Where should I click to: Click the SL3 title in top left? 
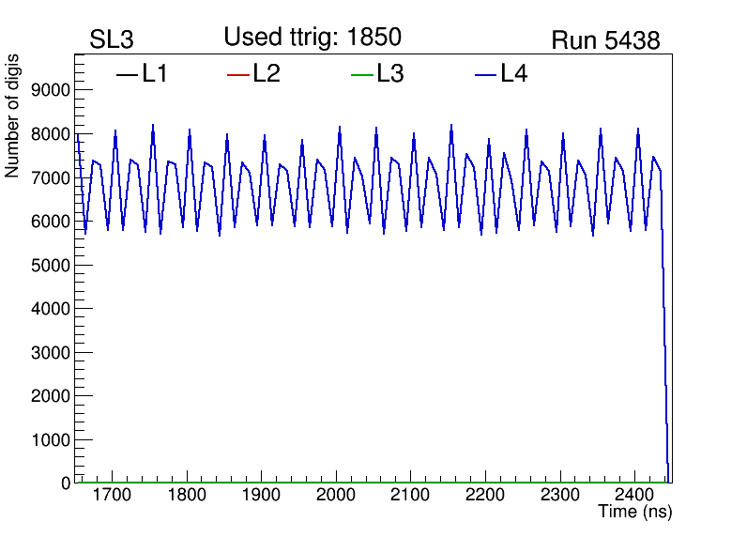click(112, 40)
